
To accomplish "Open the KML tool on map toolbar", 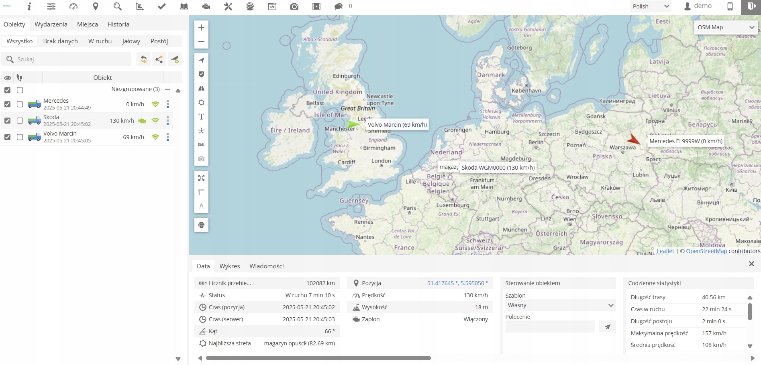I will click(x=201, y=145).
